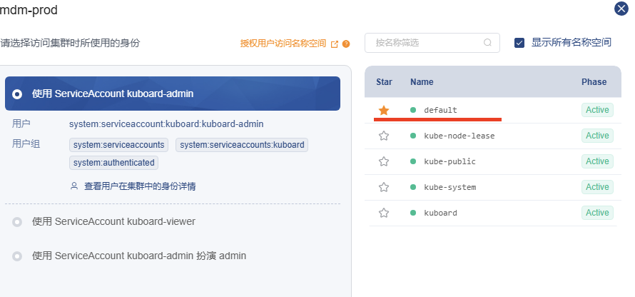Click the orange help question icon
635x297 pixels.
(x=346, y=44)
